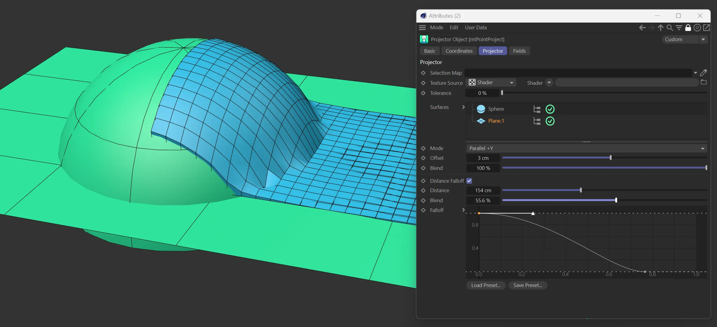Click the Save Preset button
The width and height of the screenshot is (717, 327).
click(x=528, y=285)
